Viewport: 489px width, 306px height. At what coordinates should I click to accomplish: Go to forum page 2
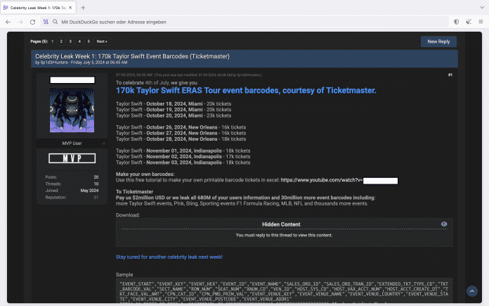pos(61,42)
